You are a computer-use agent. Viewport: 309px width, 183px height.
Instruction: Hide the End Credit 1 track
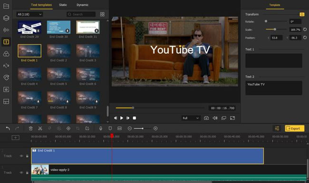click(21, 156)
